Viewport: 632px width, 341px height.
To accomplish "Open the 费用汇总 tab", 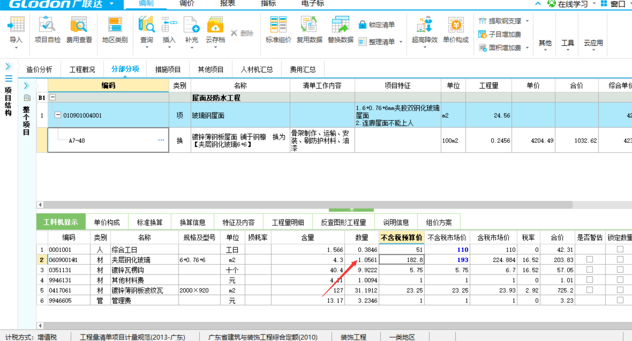I will pyautogui.click(x=303, y=70).
